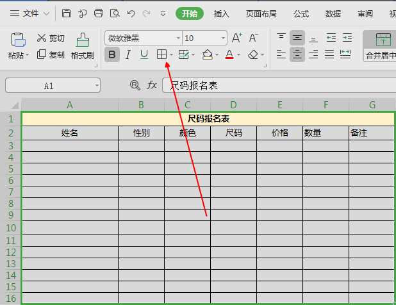
Task: Expand the borders dropdown arrow
Action: pyautogui.click(x=172, y=55)
